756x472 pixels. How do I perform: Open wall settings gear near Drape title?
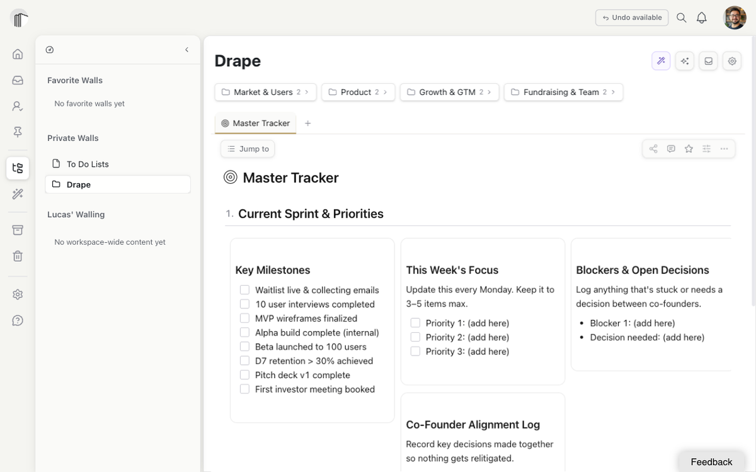pos(732,61)
